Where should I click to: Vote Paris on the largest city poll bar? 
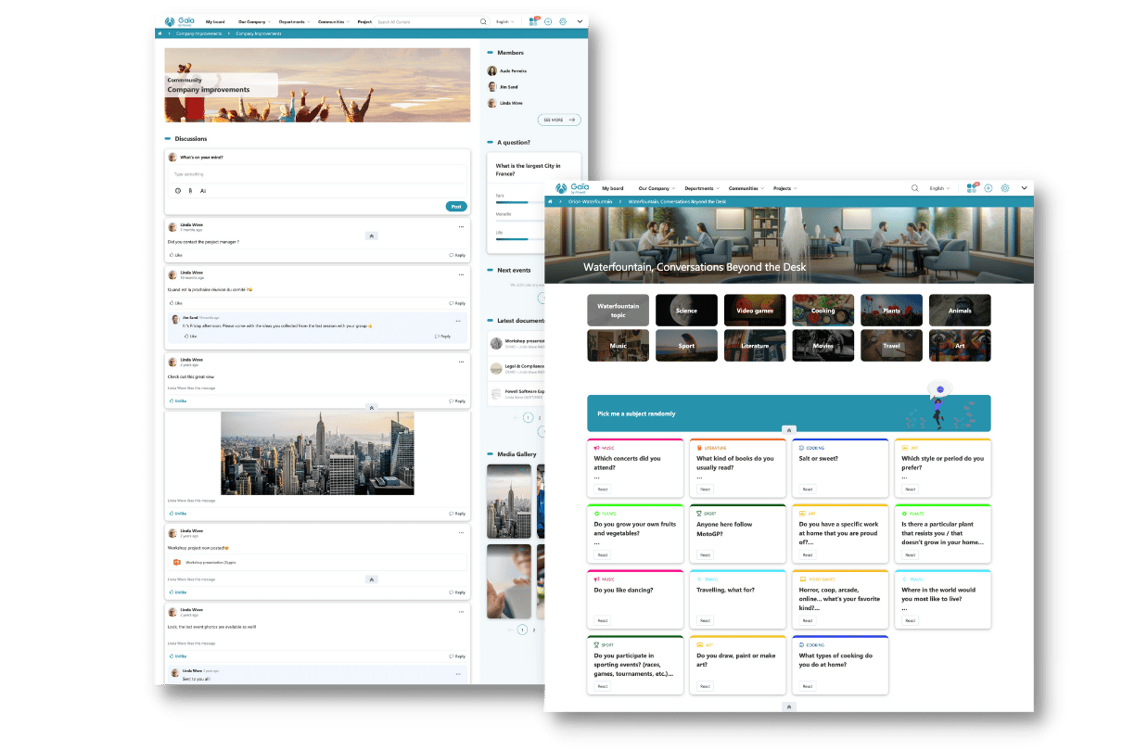coord(512,202)
